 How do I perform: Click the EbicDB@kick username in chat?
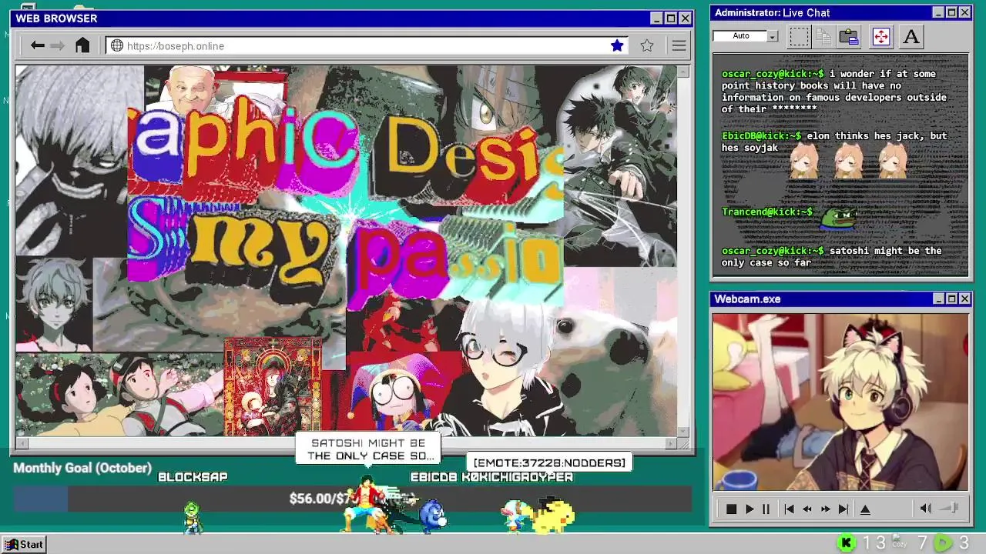[x=761, y=135]
